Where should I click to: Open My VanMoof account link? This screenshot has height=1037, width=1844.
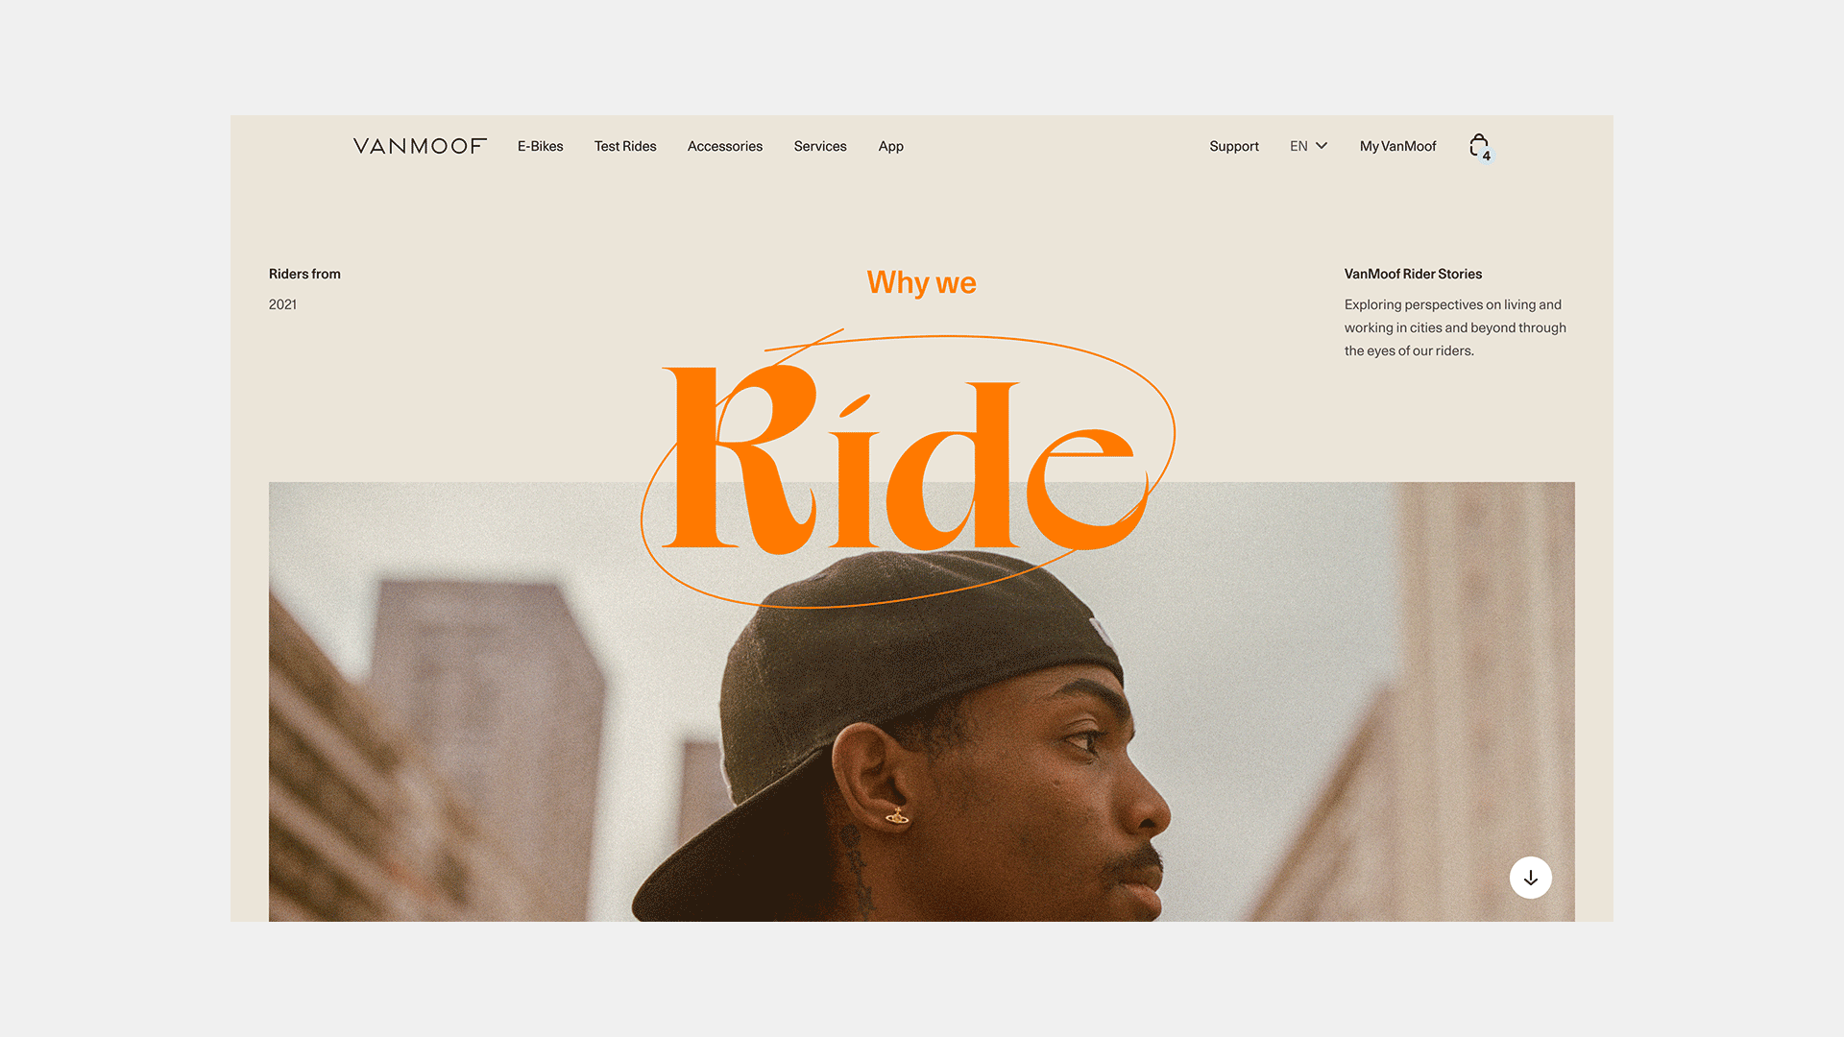click(x=1397, y=147)
